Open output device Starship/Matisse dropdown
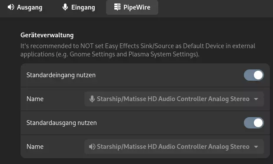 coord(174,147)
